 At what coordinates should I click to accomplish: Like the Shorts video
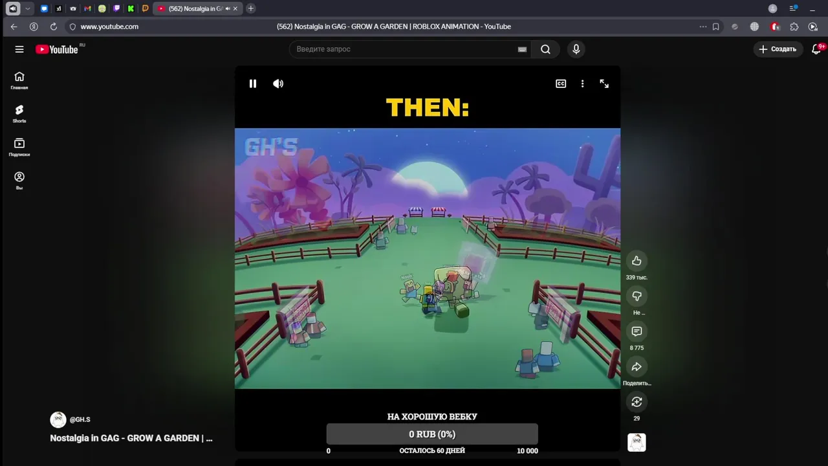[x=637, y=261]
